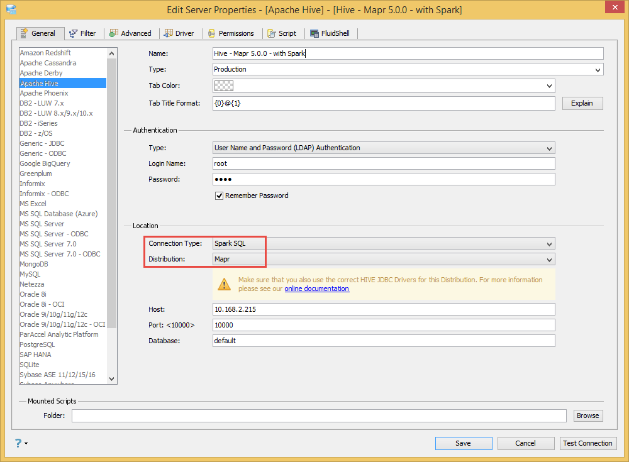Select MS Excel in the server list
This screenshot has height=462, width=629.
click(x=63, y=204)
